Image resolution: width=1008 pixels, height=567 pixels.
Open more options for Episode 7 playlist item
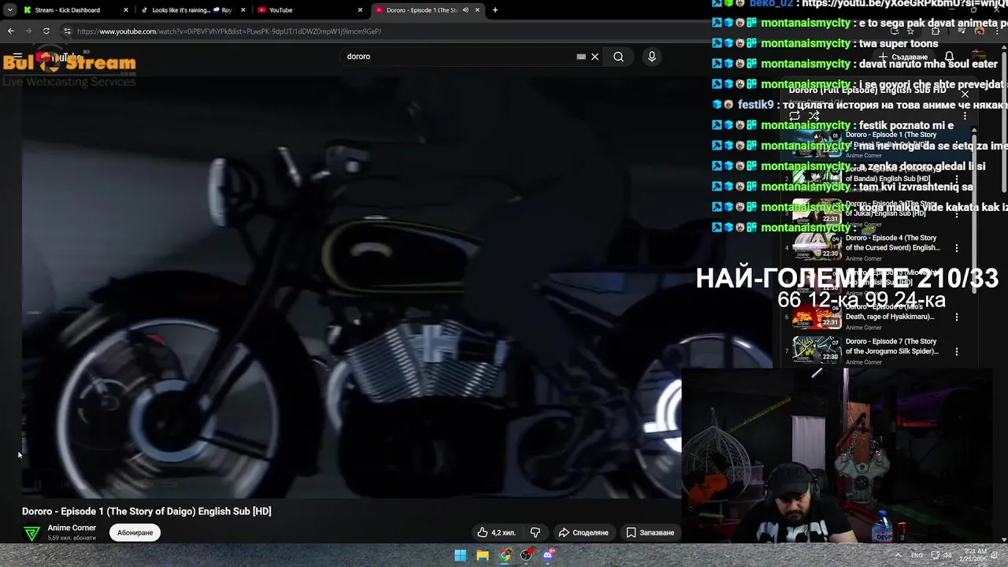pos(957,351)
